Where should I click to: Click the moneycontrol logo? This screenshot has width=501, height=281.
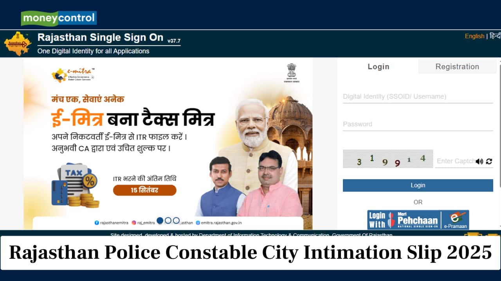pos(59,18)
